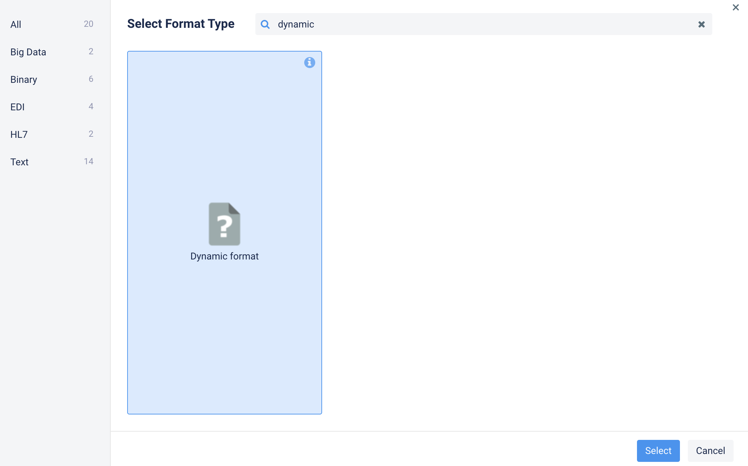View the Text format category
This screenshot has width=748, height=466.
52,162
